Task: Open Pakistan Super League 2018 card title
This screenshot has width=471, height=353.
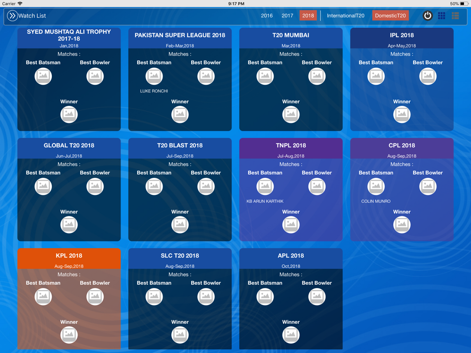Action: point(180,35)
